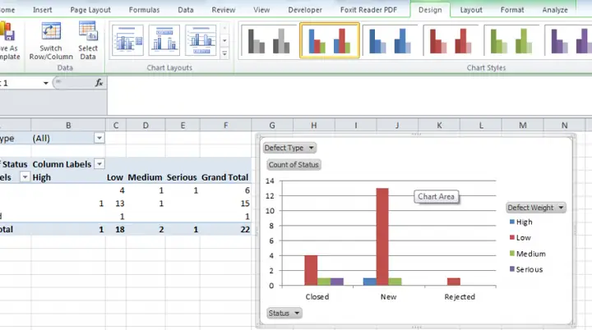The height and width of the screenshot is (330, 592).
Task: Select column header N
Action: coord(564,126)
